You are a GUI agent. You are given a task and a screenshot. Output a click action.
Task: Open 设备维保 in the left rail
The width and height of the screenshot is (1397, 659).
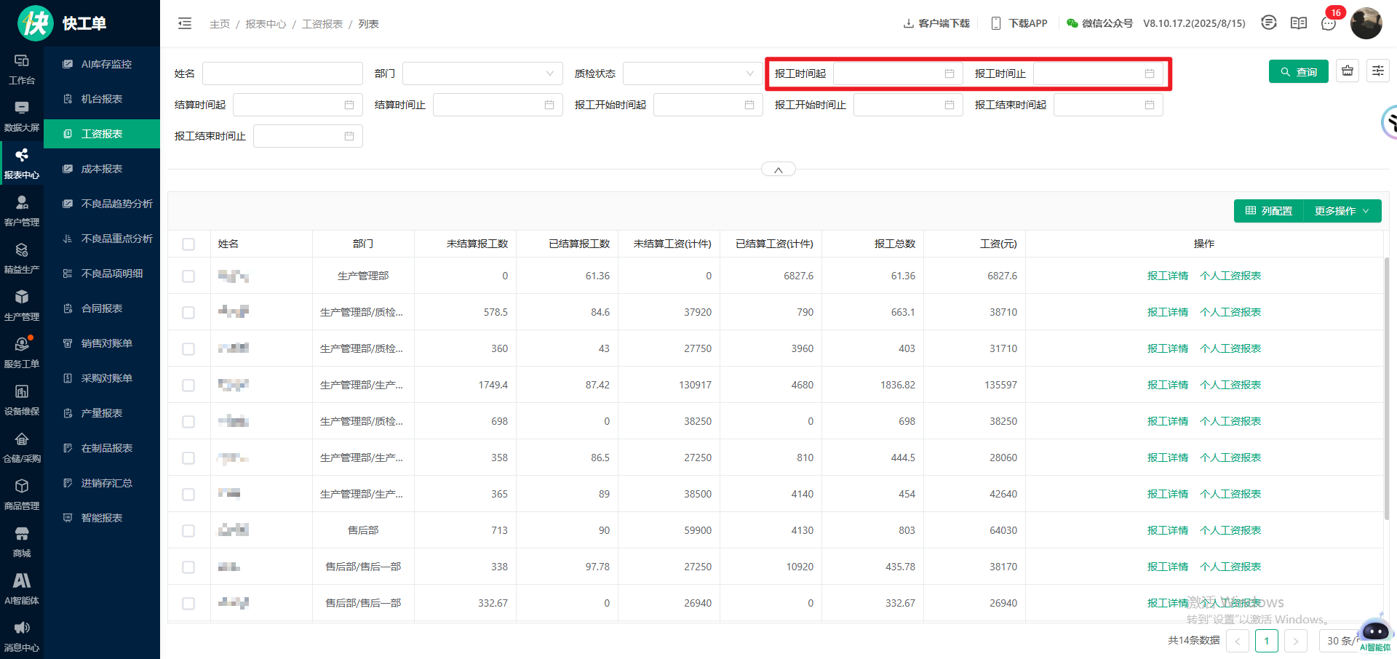point(22,400)
